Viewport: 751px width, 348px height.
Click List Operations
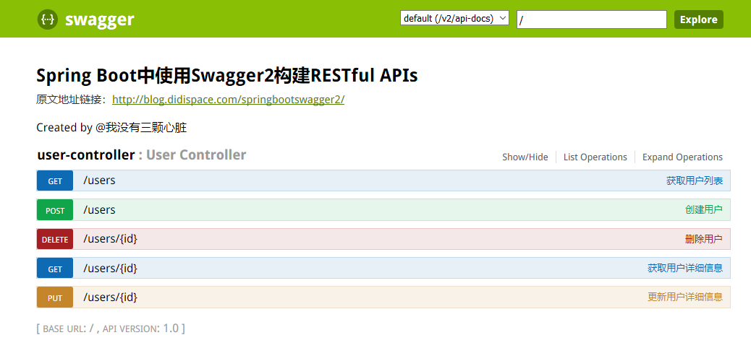595,157
